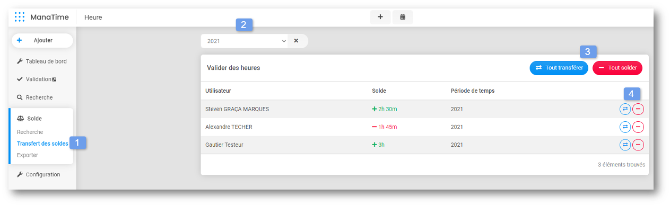Transfer balance for Steven GRAÇA MARQUES
Screen dimensions: 670x206
point(625,109)
